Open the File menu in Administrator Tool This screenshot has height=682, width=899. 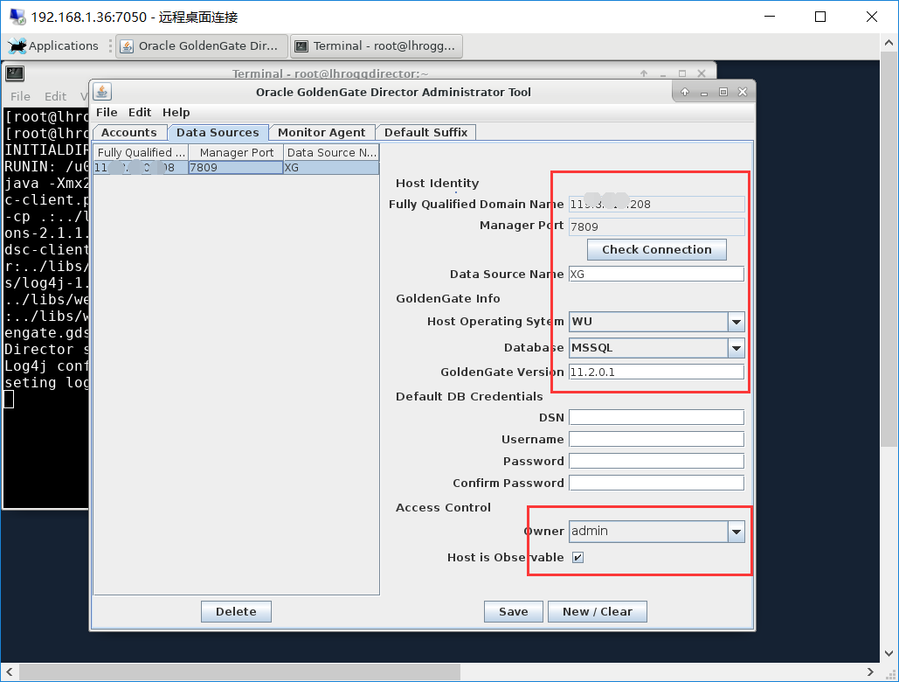tap(107, 113)
